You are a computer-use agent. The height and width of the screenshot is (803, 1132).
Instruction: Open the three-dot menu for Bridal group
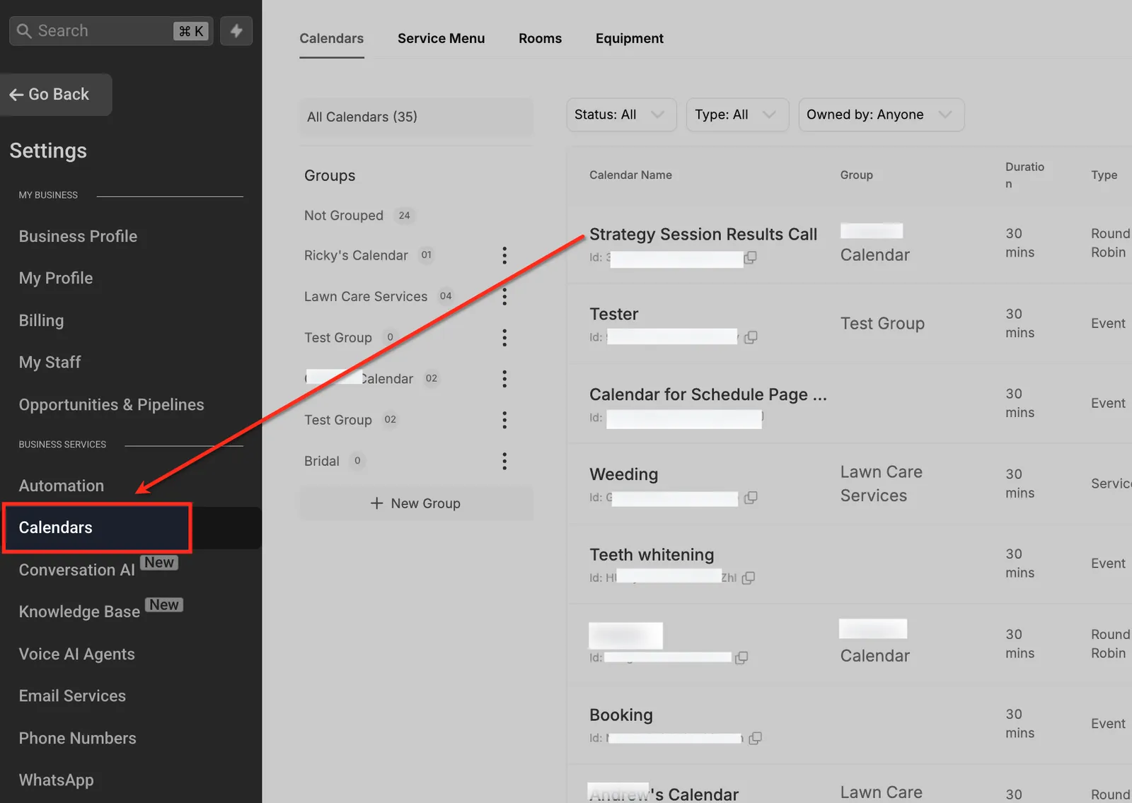coord(504,462)
